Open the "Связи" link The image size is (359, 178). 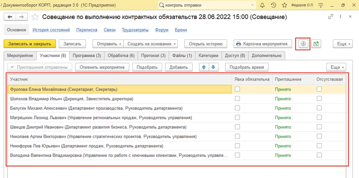(x=109, y=30)
